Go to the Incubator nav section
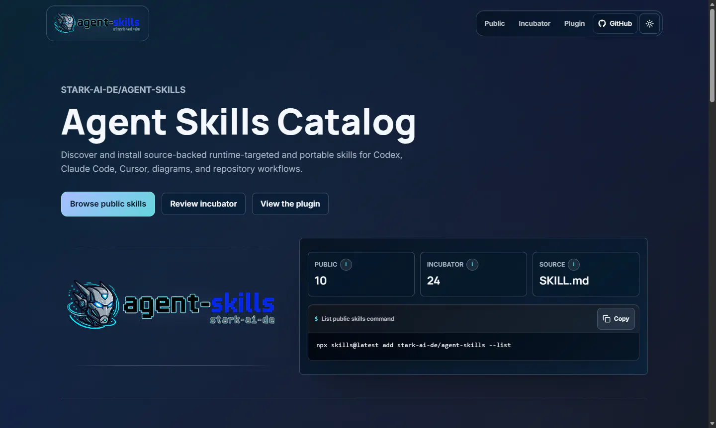This screenshot has height=428, width=716. (x=534, y=23)
